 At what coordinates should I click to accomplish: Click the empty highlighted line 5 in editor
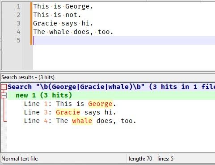pos(124,40)
